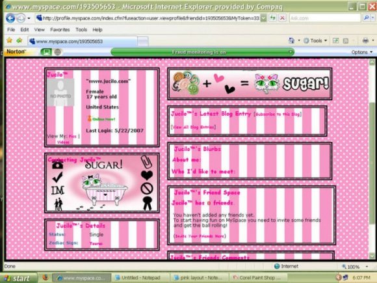377x283 pixels.
Task: Open the Videos link under View My
Action: (63, 142)
